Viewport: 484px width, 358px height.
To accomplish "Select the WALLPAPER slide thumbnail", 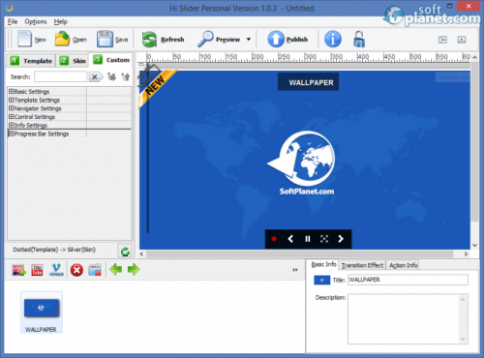I will point(42,312).
